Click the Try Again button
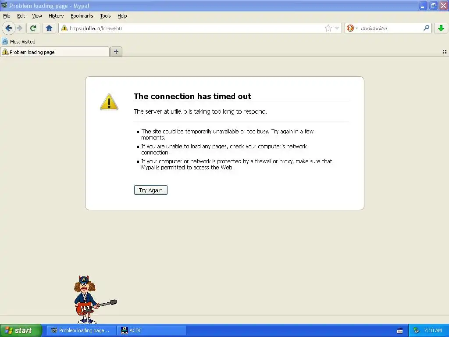The image size is (449, 337). [151, 190]
